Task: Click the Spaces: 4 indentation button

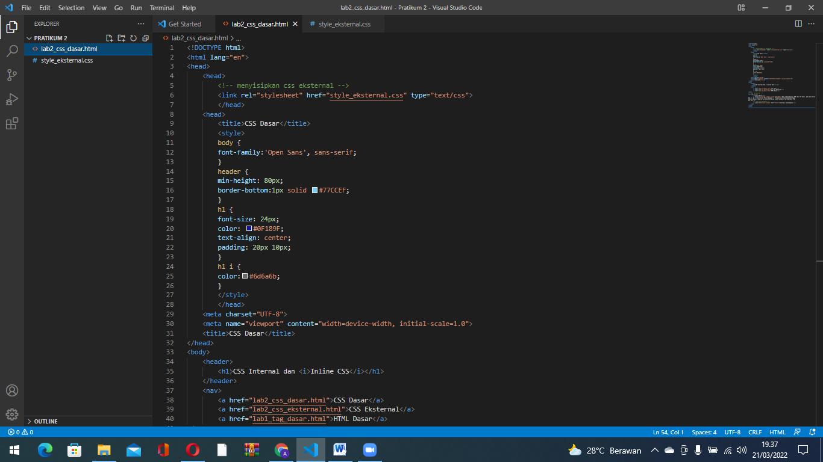Action: point(704,432)
